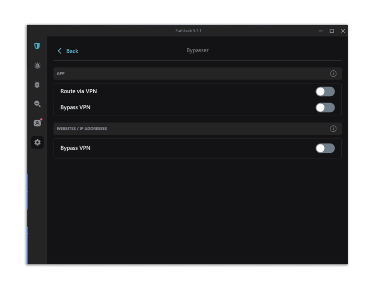Open the Settings gear icon in sidebar
The width and height of the screenshot is (375, 289).
(x=37, y=143)
